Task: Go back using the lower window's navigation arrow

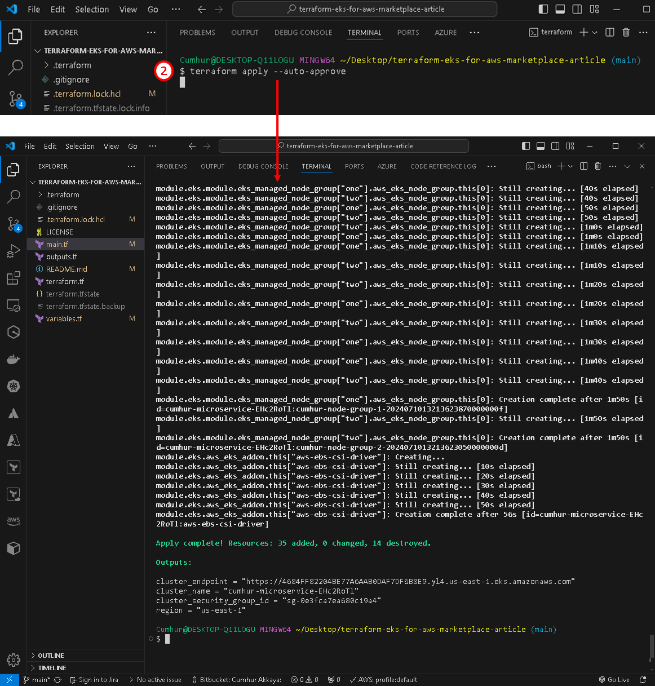Action: point(192,146)
